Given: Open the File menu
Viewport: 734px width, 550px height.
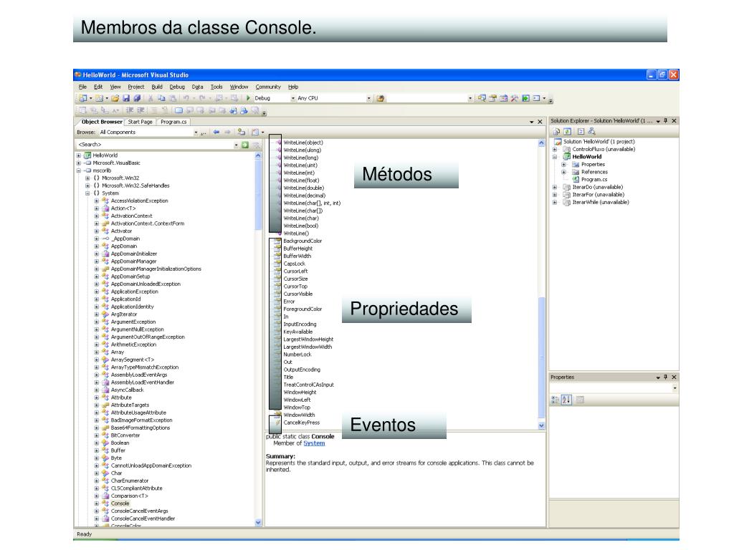Looking at the screenshot, I should [83, 87].
